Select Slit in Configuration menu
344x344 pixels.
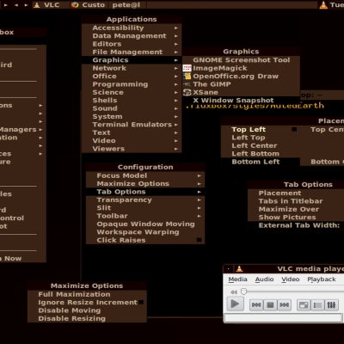point(145,207)
